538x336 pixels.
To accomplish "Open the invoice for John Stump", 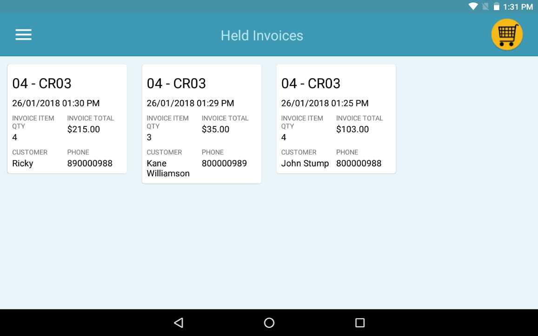I will click(x=336, y=119).
